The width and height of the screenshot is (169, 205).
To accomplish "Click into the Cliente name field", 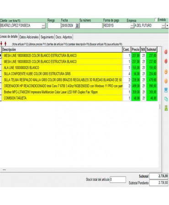I will [x=21, y=26].
